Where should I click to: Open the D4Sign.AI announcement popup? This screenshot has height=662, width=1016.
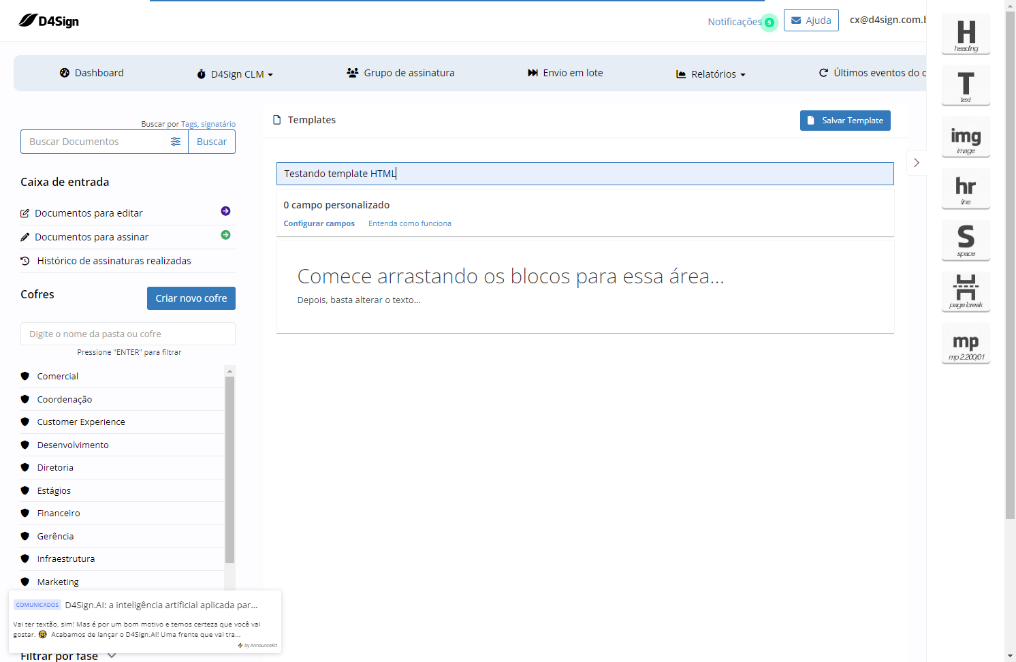pos(145,621)
